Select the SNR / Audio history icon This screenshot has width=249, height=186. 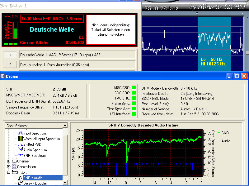point(21,178)
